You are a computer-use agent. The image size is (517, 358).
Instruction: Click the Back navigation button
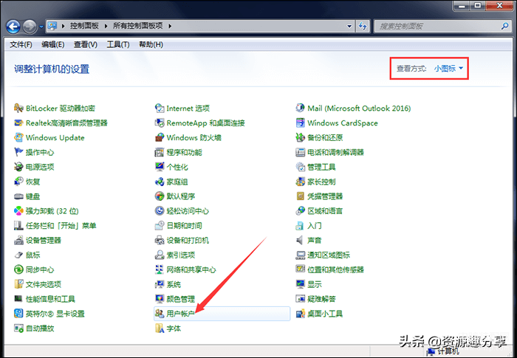click(x=13, y=27)
